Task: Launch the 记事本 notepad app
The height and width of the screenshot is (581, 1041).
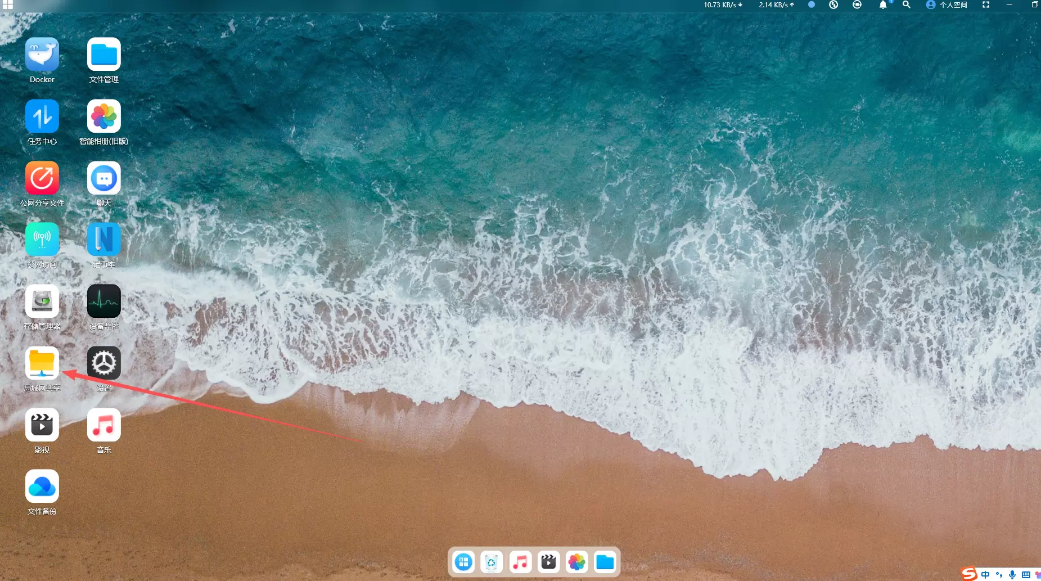Action: (104, 240)
